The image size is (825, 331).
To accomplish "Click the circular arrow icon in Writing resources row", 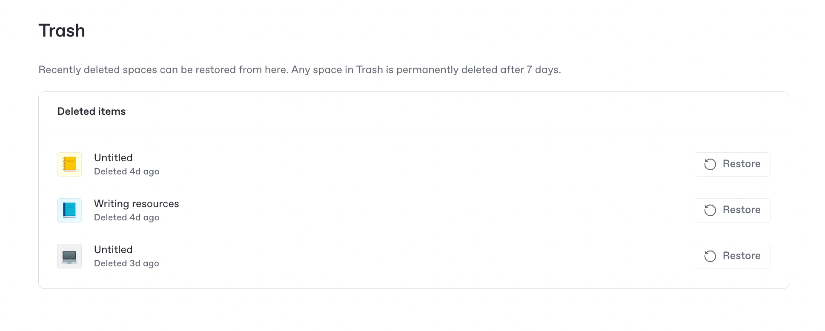I will pyautogui.click(x=710, y=210).
